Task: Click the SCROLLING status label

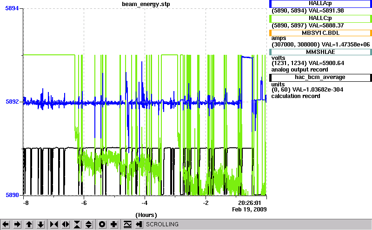Action: coord(162,224)
